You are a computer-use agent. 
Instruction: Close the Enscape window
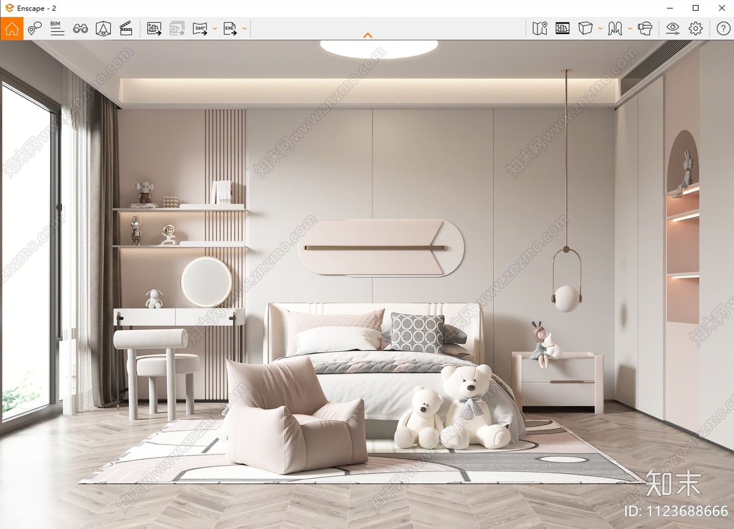coord(722,8)
